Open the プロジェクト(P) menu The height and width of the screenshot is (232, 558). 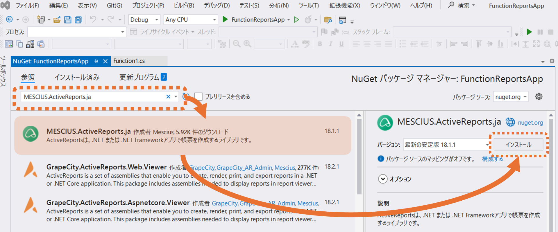pyautogui.click(x=148, y=5)
